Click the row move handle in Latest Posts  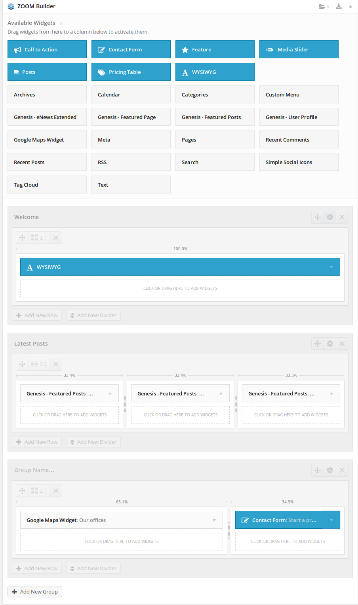pos(22,364)
